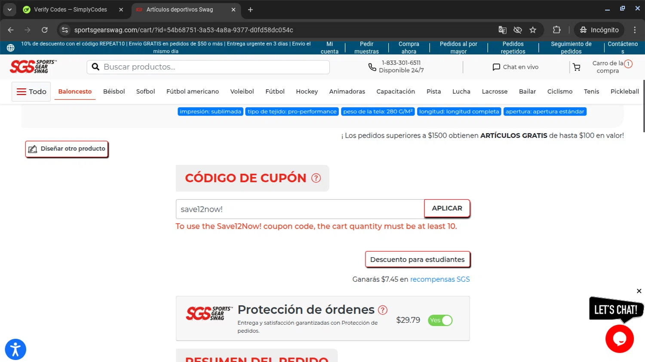Go to the Tenis category
The image size is (645, 362).
pos(591,91)
